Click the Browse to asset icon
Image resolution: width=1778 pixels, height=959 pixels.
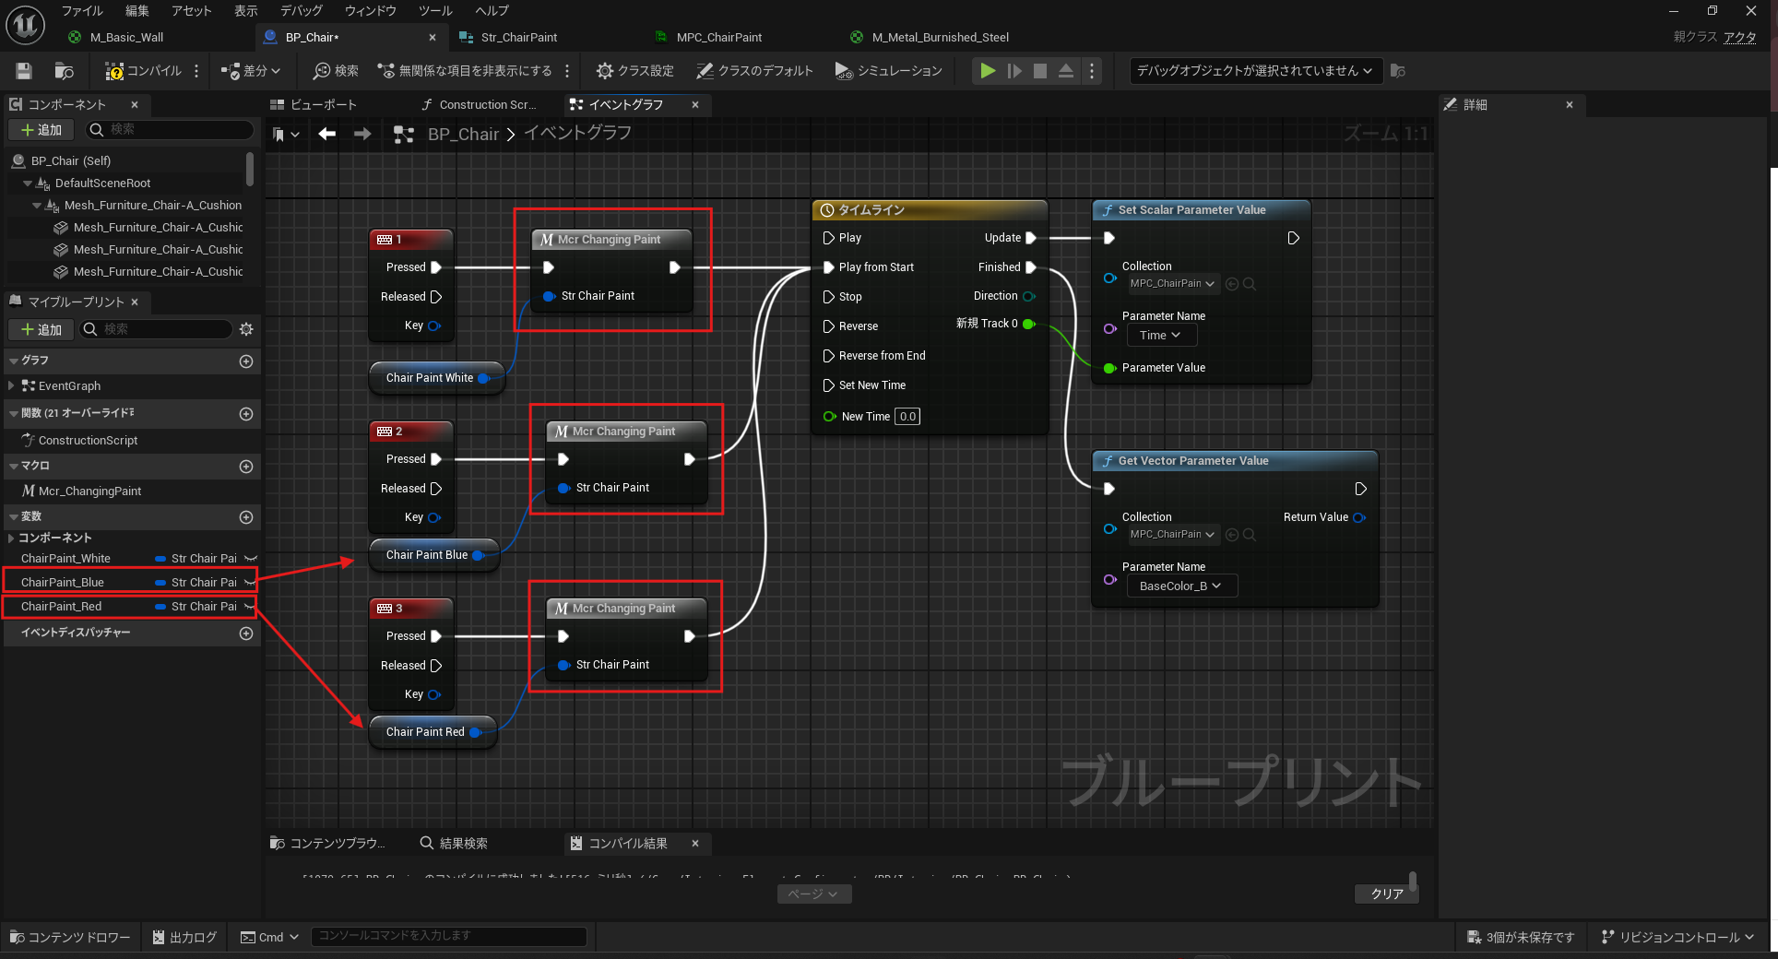pyautogui.click(x=64, y=71)
